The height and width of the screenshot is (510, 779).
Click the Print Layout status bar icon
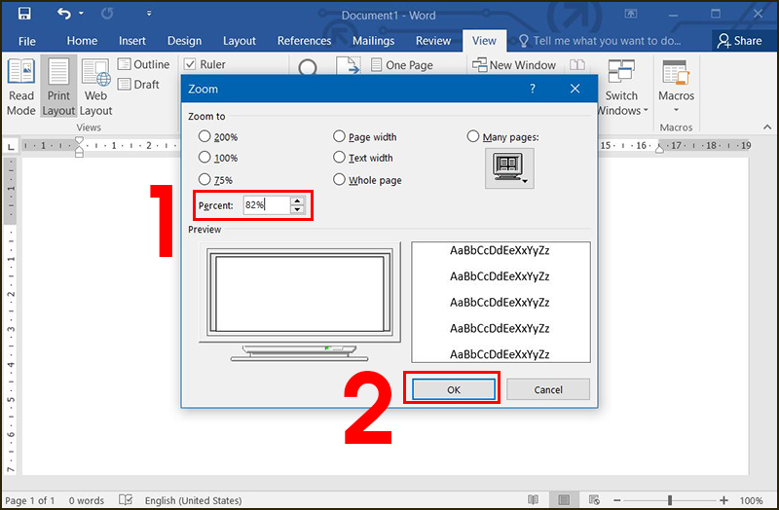tap(564, 499)
